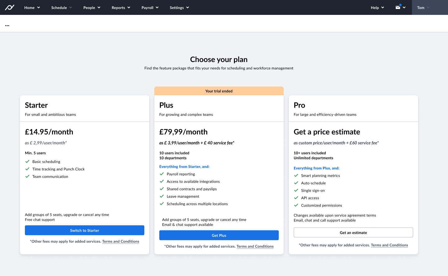Click checkmark icon beside Smart planning metrics

[x=296, y=176]
